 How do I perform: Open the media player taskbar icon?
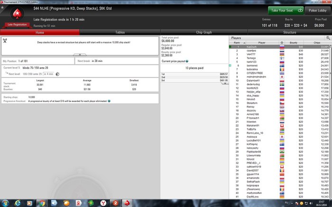[x=29, y=203]
